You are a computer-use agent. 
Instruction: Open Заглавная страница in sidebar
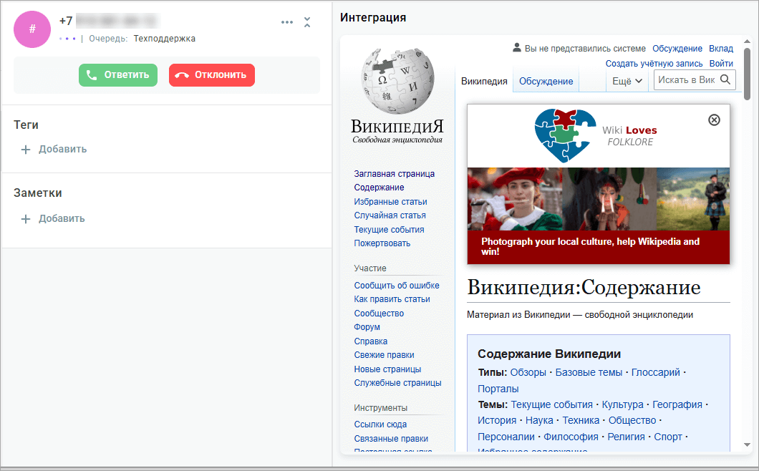pos(394,174)
